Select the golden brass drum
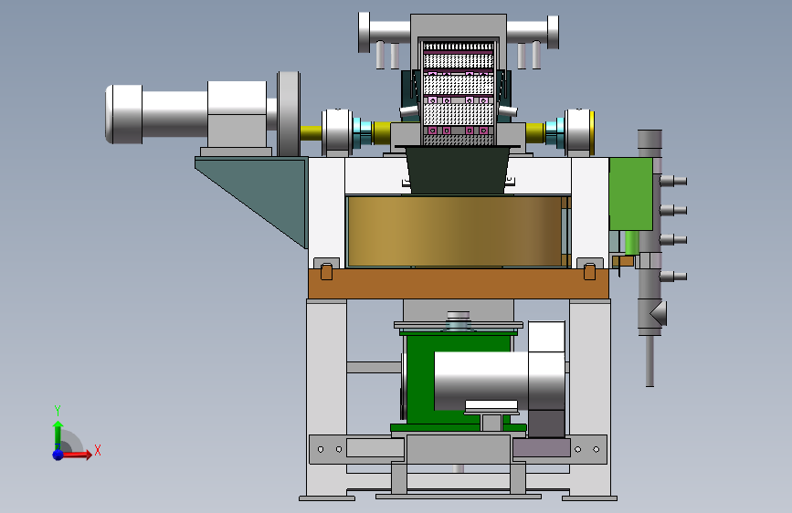Screen dimensions: 792x513 [x=455, y=231]
